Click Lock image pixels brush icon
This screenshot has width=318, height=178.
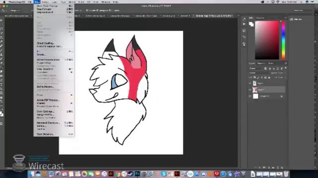(x=258, y=78)
